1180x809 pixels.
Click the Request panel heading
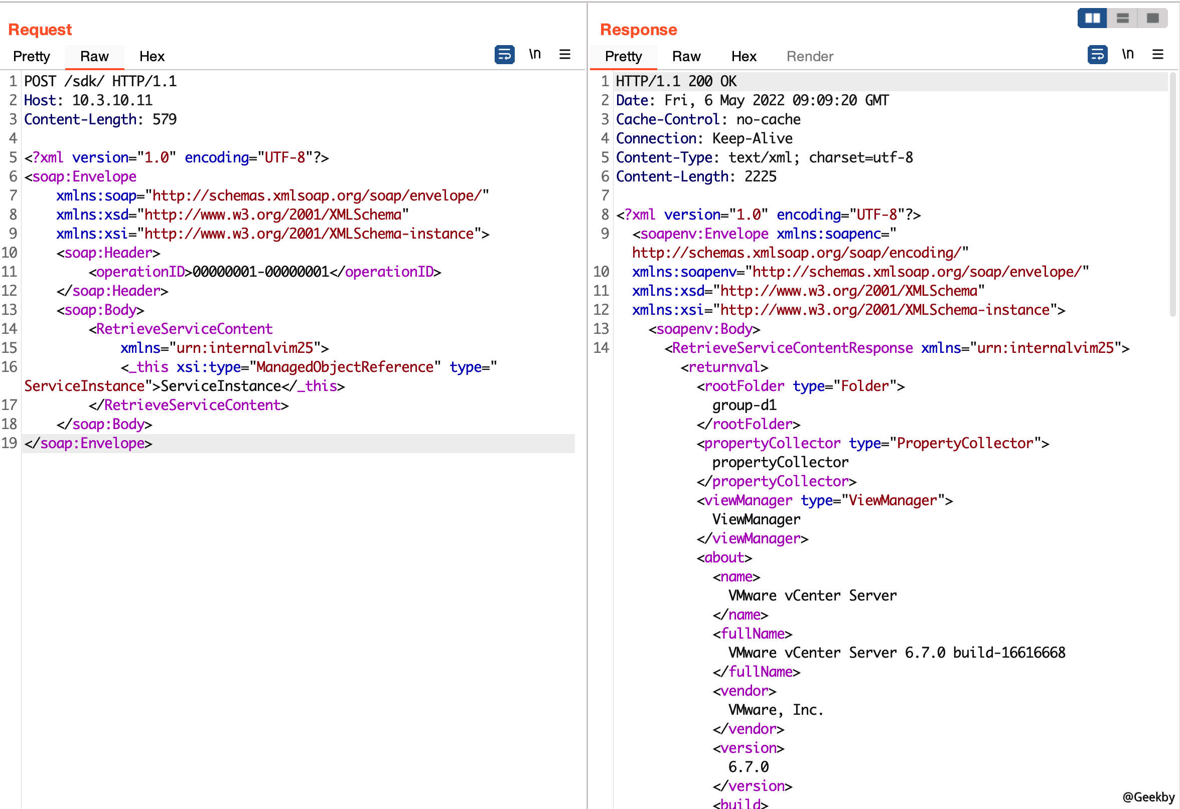40,30
